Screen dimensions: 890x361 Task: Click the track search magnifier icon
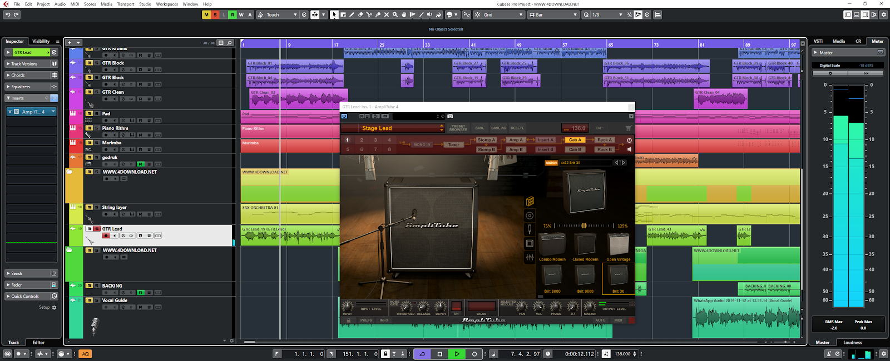coord(229,43)
